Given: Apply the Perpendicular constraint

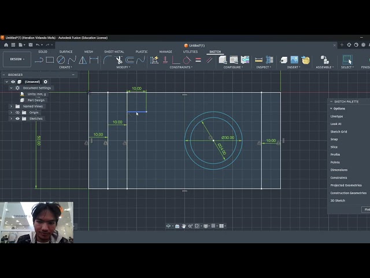Looking at the screenshot, I should (176, 60).
